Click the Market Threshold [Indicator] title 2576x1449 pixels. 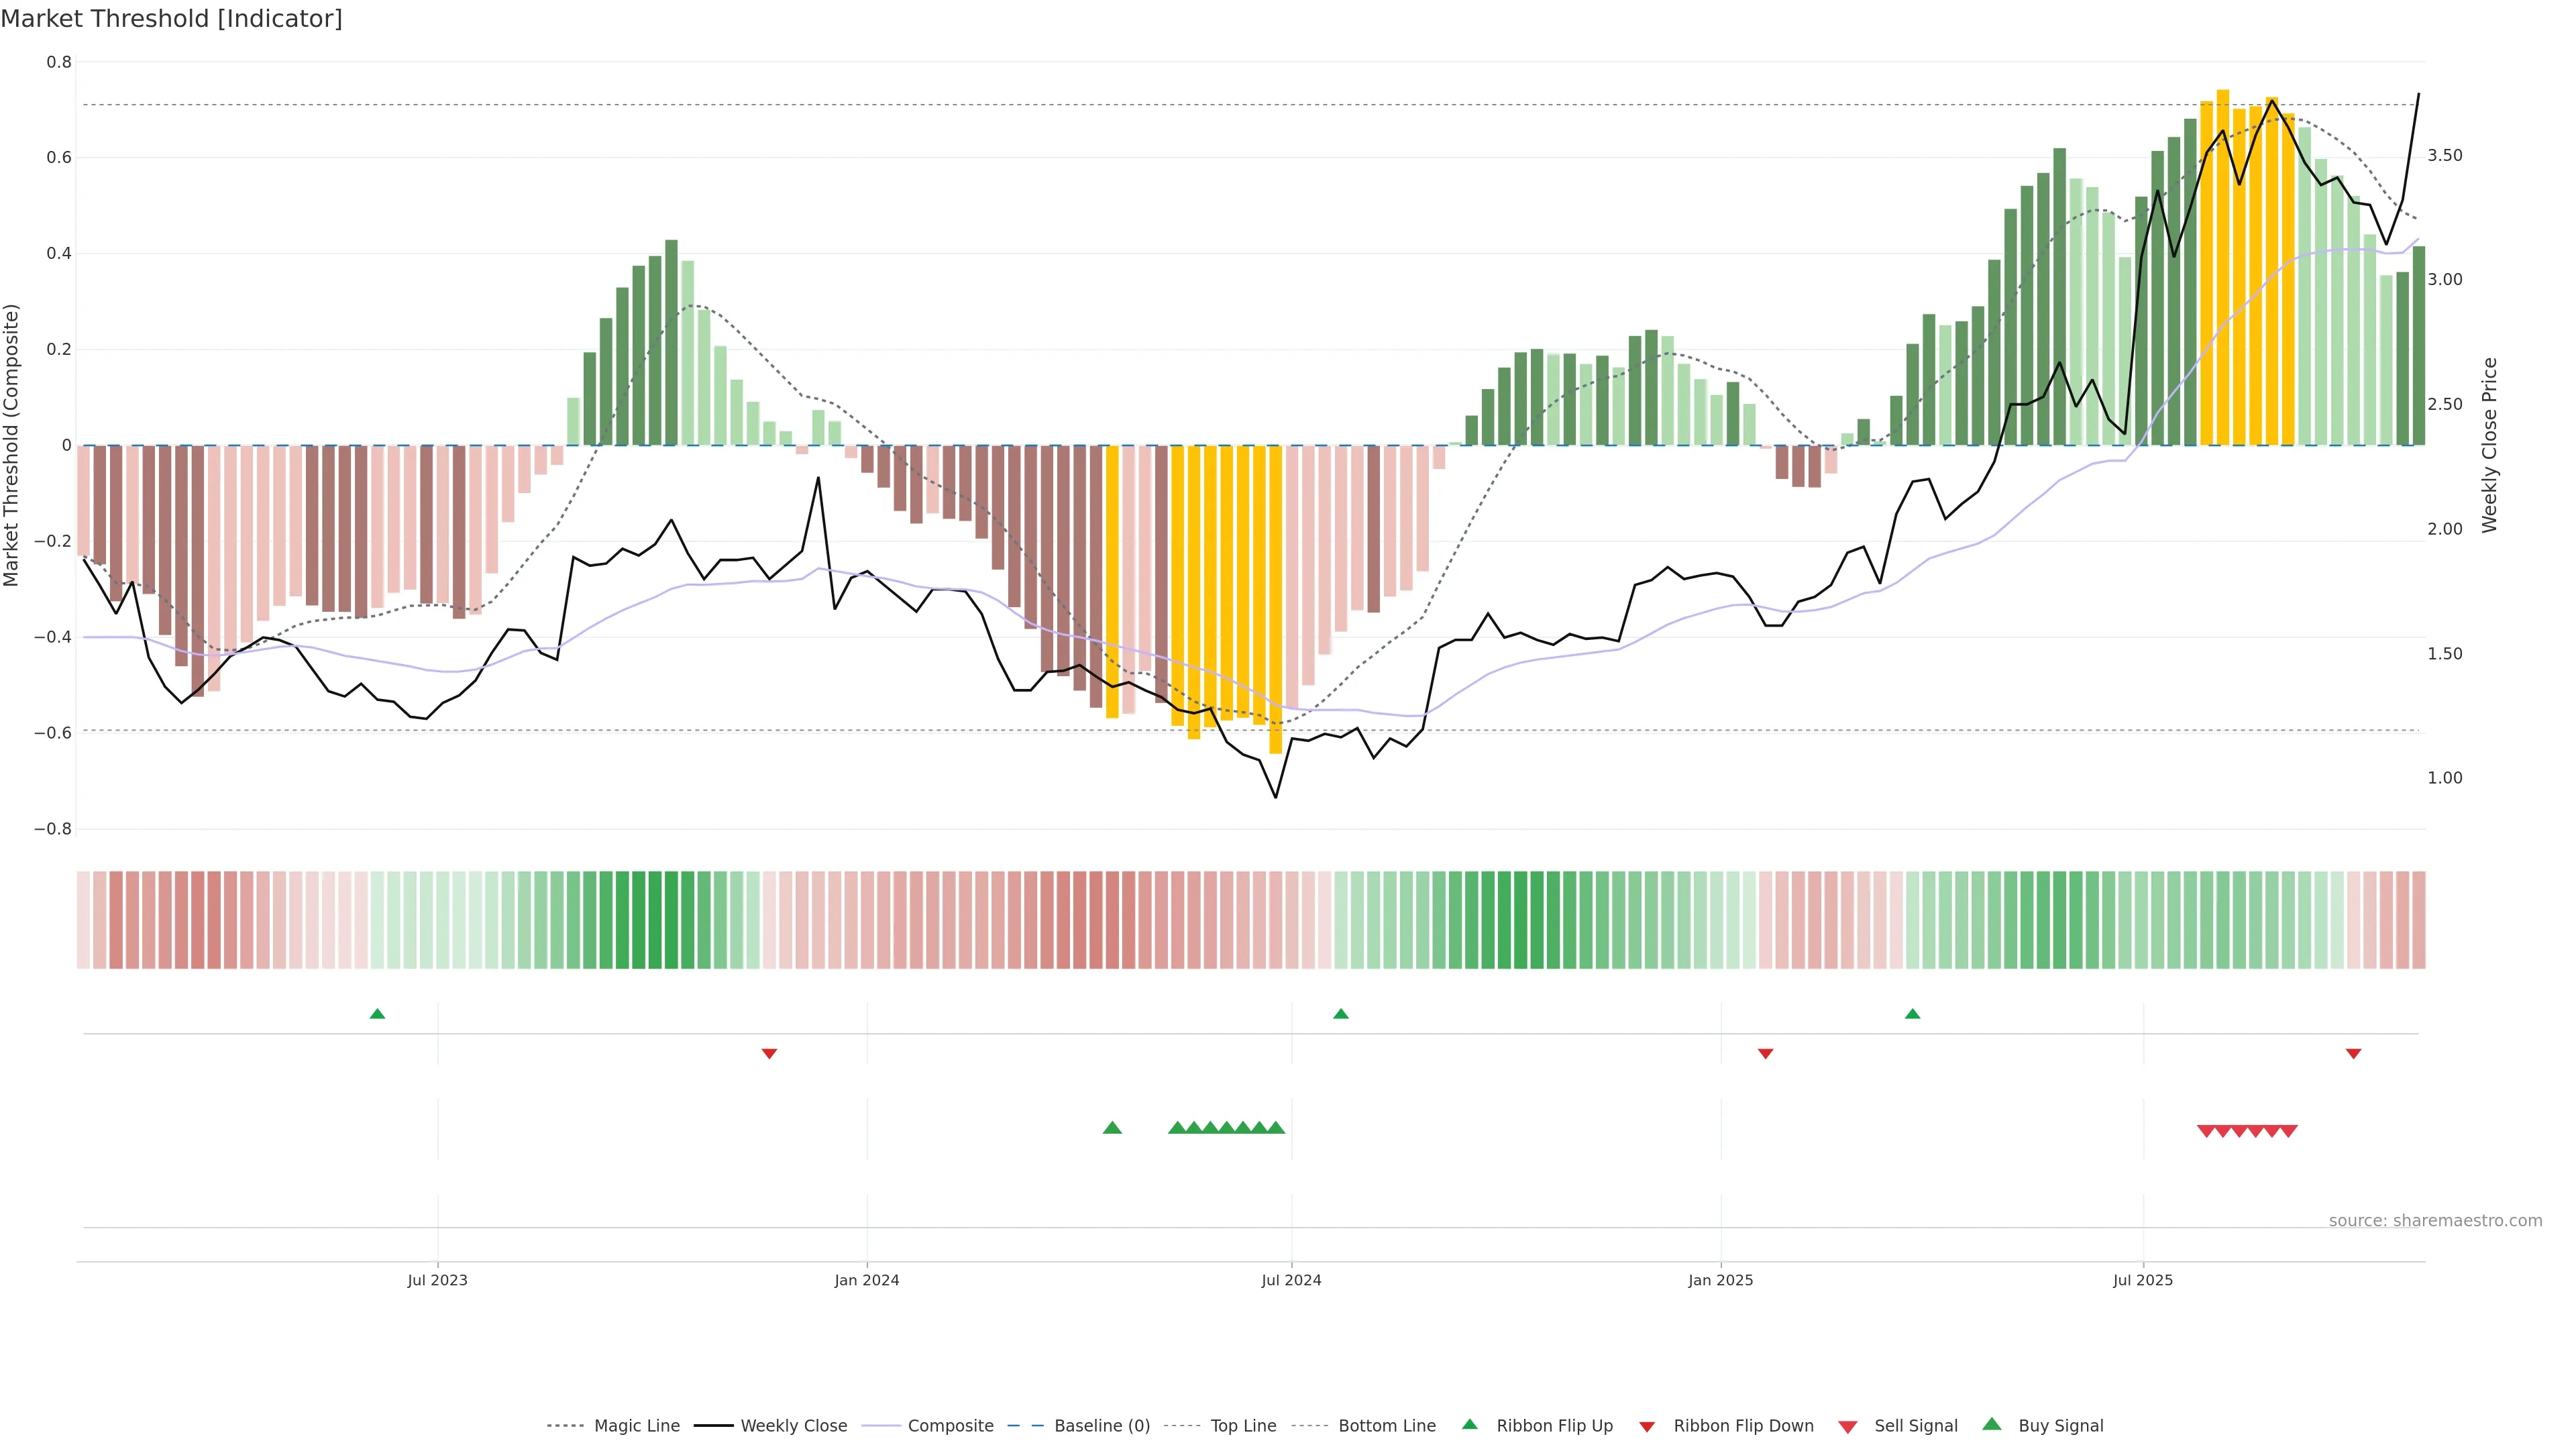(171, 19)
